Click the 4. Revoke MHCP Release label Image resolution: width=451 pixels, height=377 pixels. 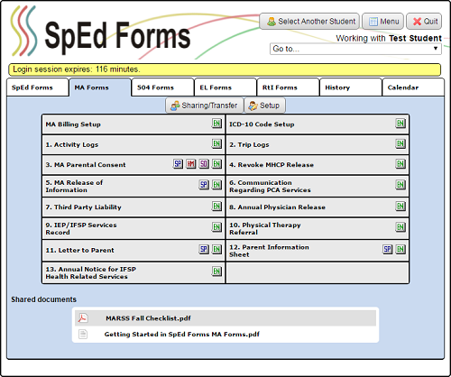click(272, 165)
